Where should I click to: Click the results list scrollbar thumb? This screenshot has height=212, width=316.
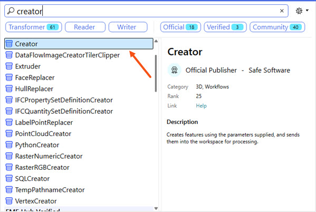pyautogui.click(x=156, y=73)
